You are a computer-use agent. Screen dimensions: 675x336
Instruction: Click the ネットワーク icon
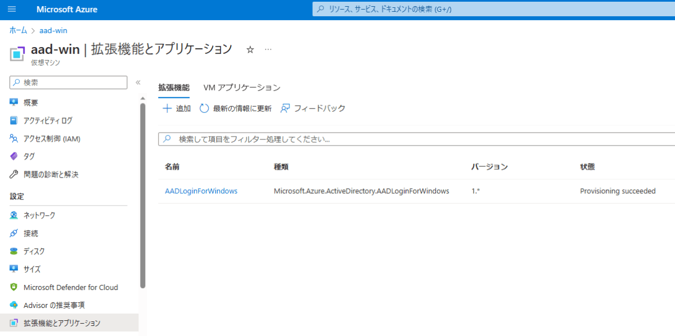click(14, 215)
